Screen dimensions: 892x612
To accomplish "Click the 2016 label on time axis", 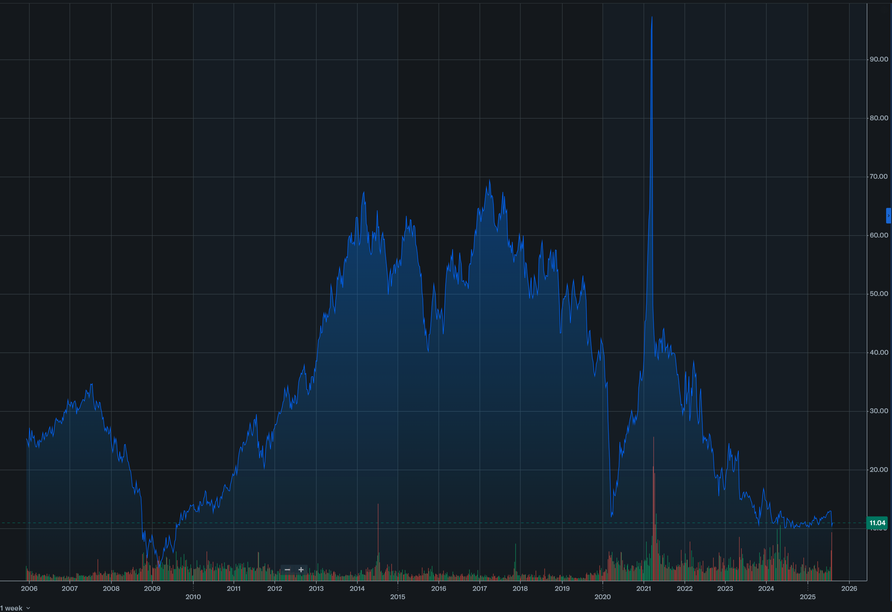I will [x=439, y=588].
